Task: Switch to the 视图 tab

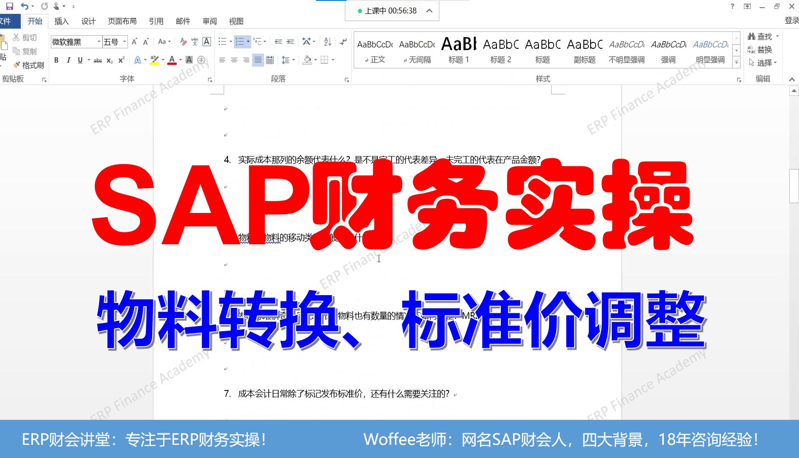Action: point(236,21)
